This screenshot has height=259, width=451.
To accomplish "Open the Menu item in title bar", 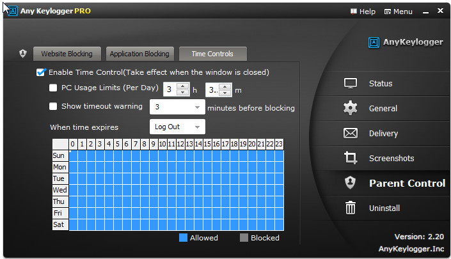I will 399,12.
